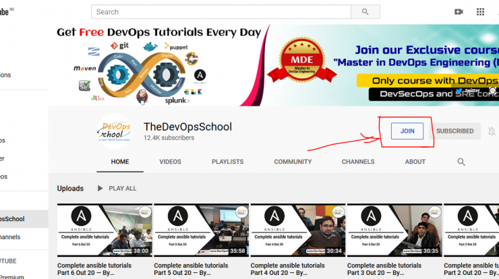Click the search magnifier button
Viewport: 499px width, 279px height.
point(365,11)
